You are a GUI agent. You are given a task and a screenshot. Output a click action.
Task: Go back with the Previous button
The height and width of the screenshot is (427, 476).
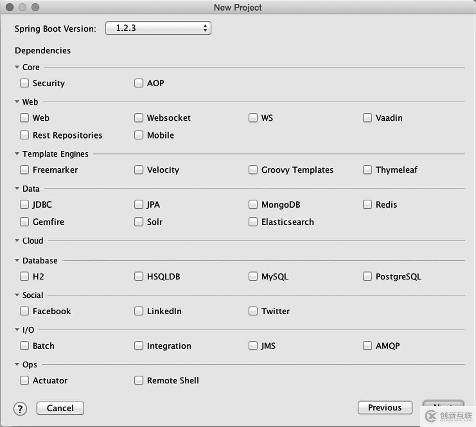385,408
